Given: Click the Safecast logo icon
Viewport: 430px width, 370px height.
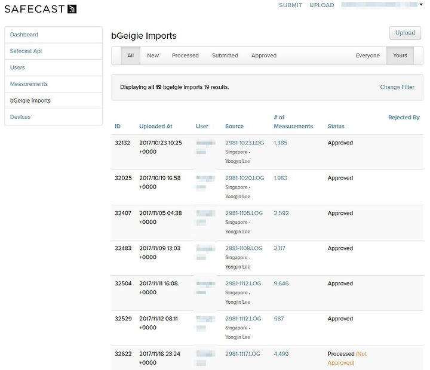Looking at the screenshot, I should coord(72,9).
